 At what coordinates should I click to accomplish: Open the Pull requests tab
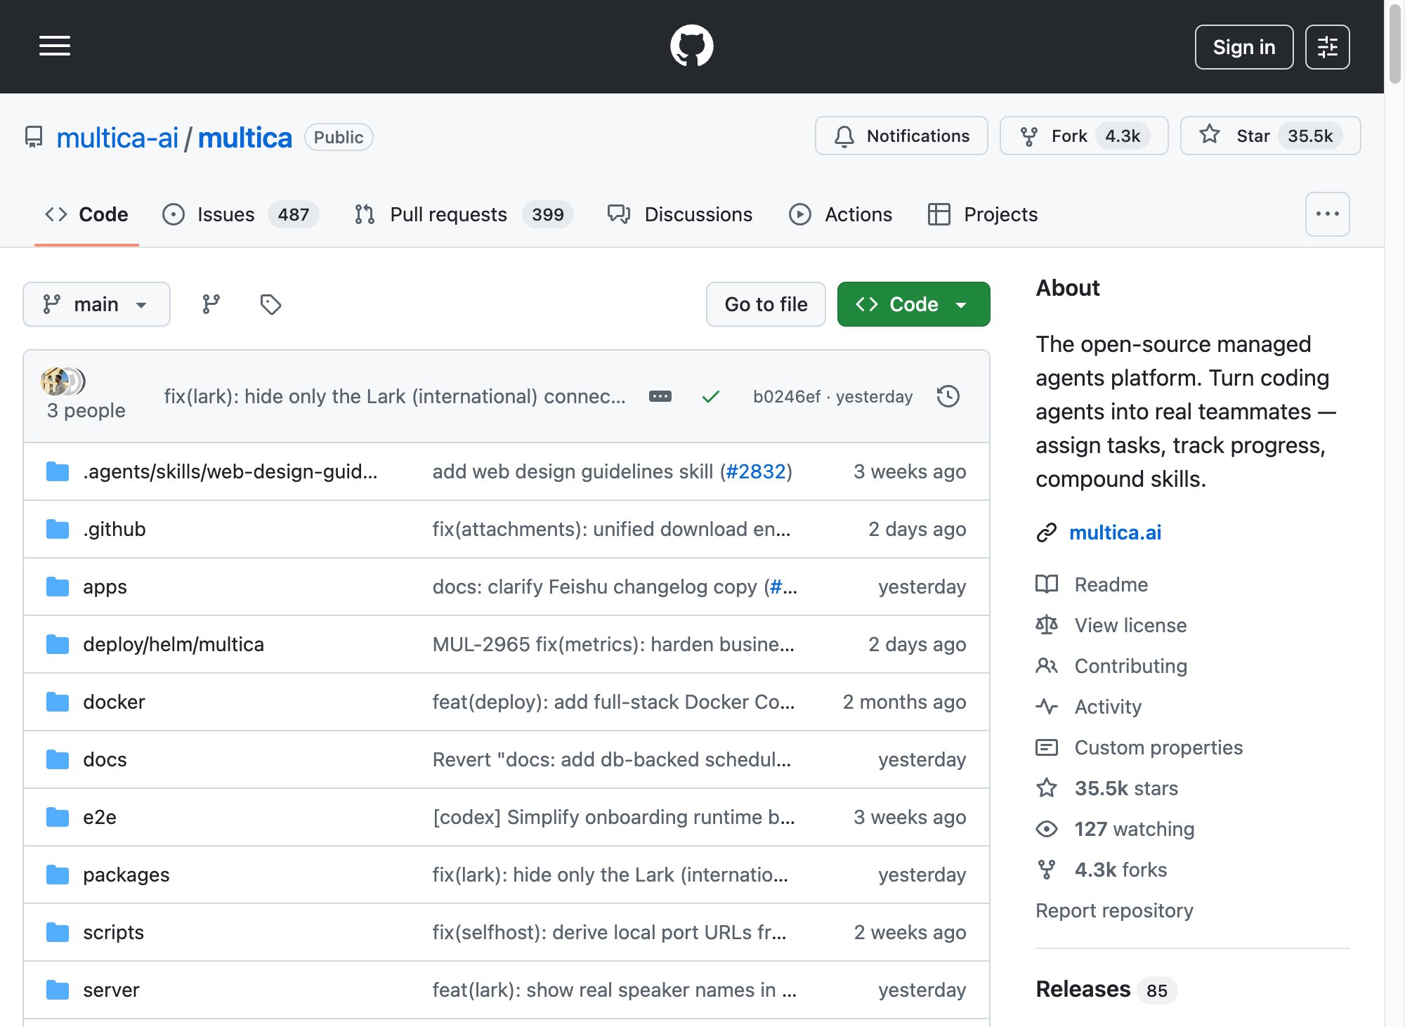click(464, 214)
